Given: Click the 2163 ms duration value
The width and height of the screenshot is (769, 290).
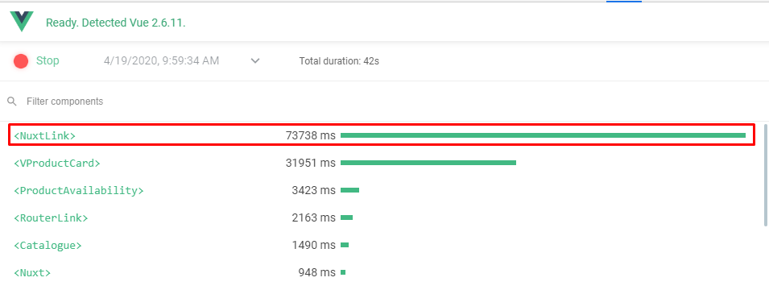Looking at the screenshot, I should click(313, 217).
